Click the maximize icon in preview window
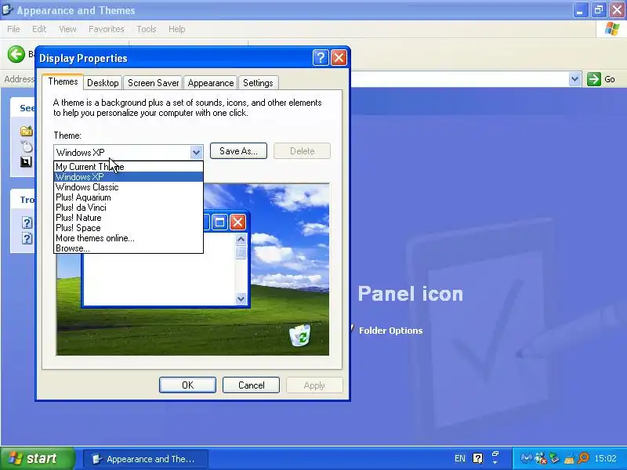The width and height of the screenshot is (627, 470). click(219, 222)
